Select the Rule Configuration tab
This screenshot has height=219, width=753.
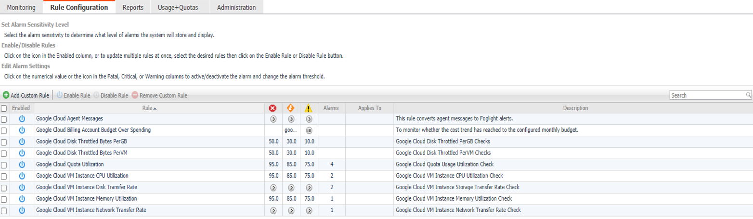[79, 7]
